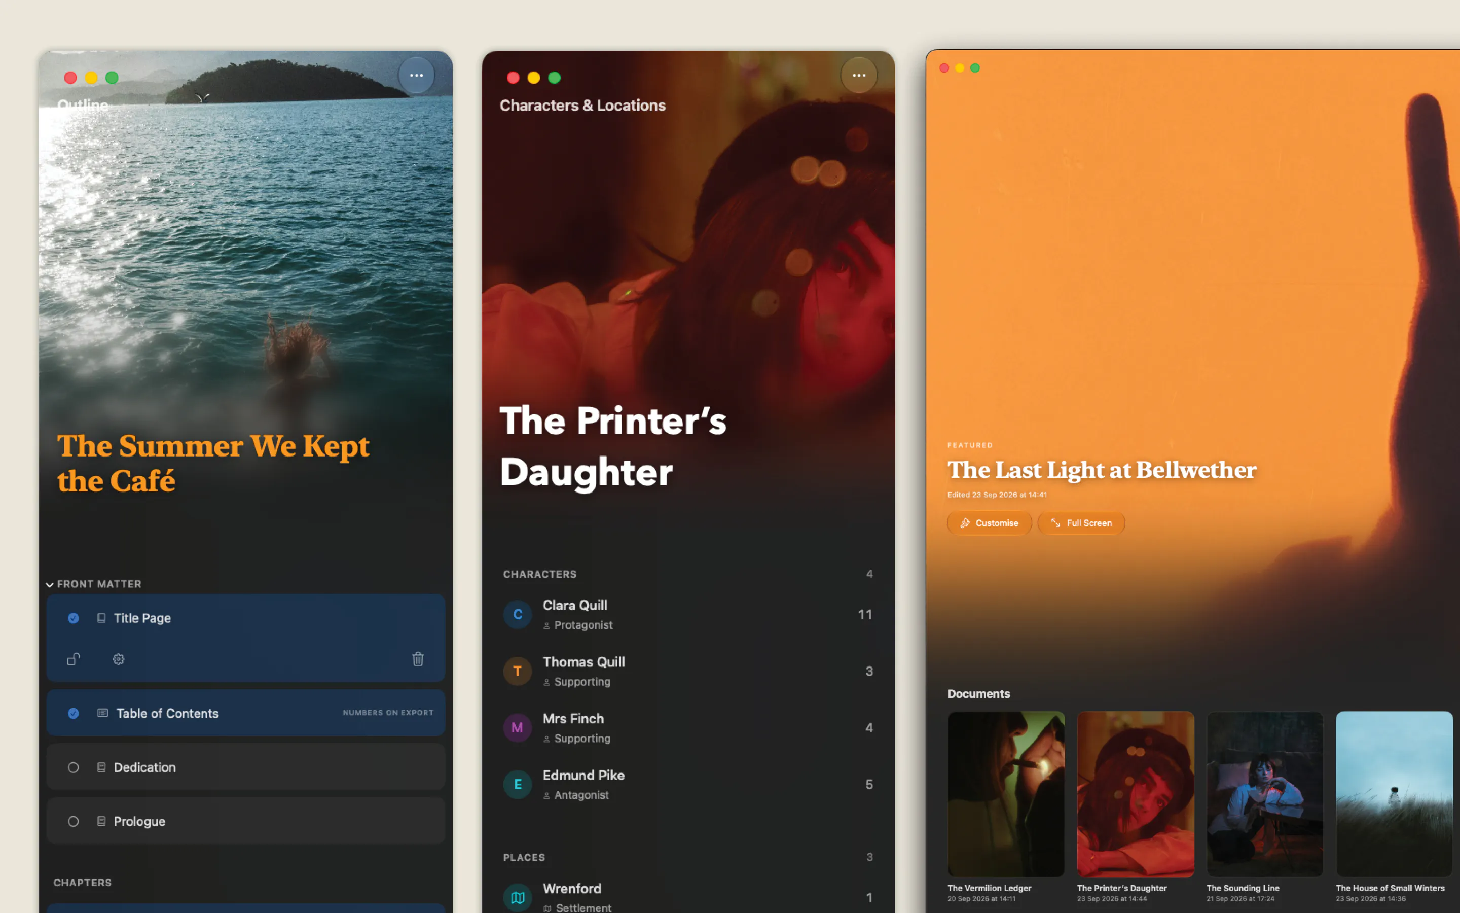The width and height of the screenshot is (1460, 913).
Task: Open Mrs Finch character entry
Action: [688, 728]
